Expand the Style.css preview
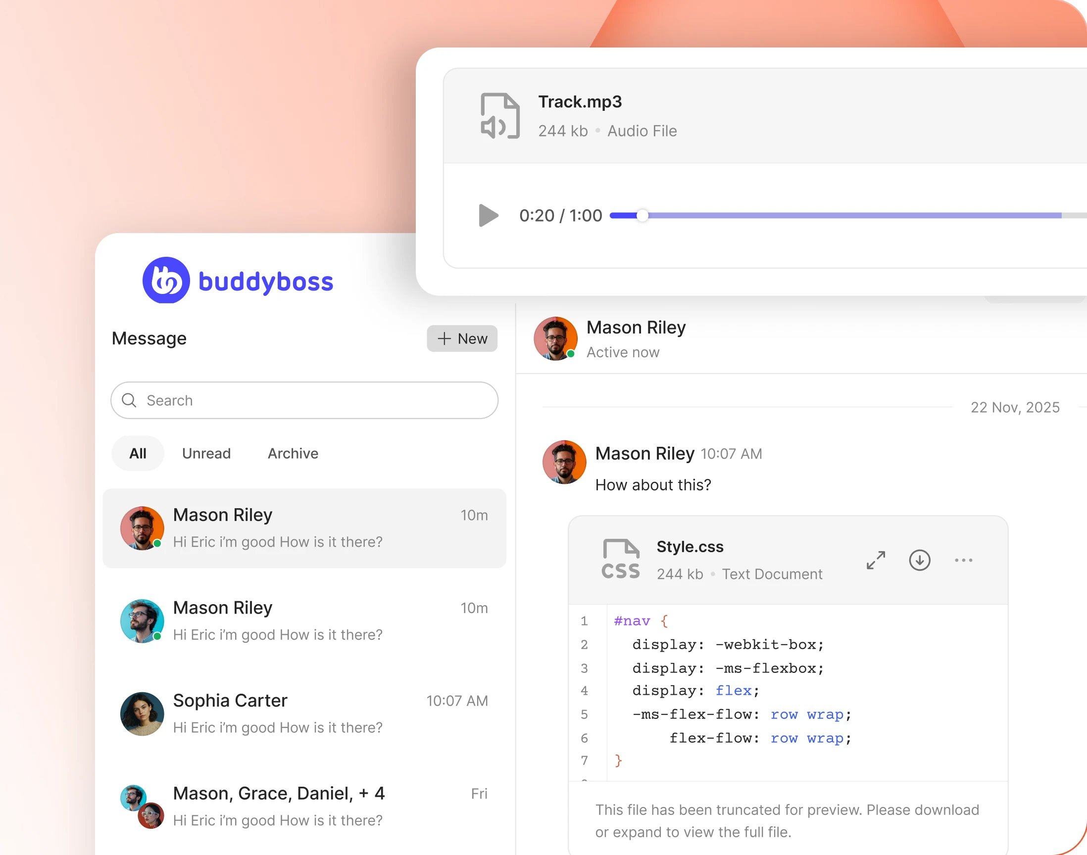The height and width of the screenshot is (855, 1087). (876, 560)
